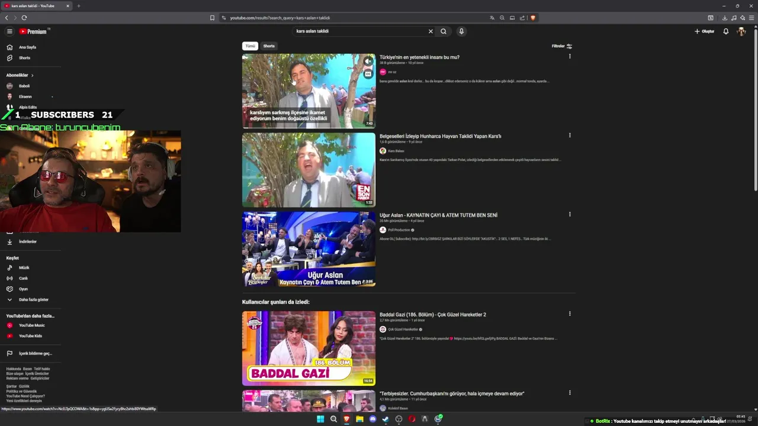Open more options for Uğur Aslan video
The width and height of the screenshot is (758, 426).
tap(570, 214)
